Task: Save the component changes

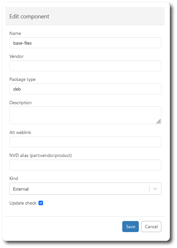Action: pos(130,227)
